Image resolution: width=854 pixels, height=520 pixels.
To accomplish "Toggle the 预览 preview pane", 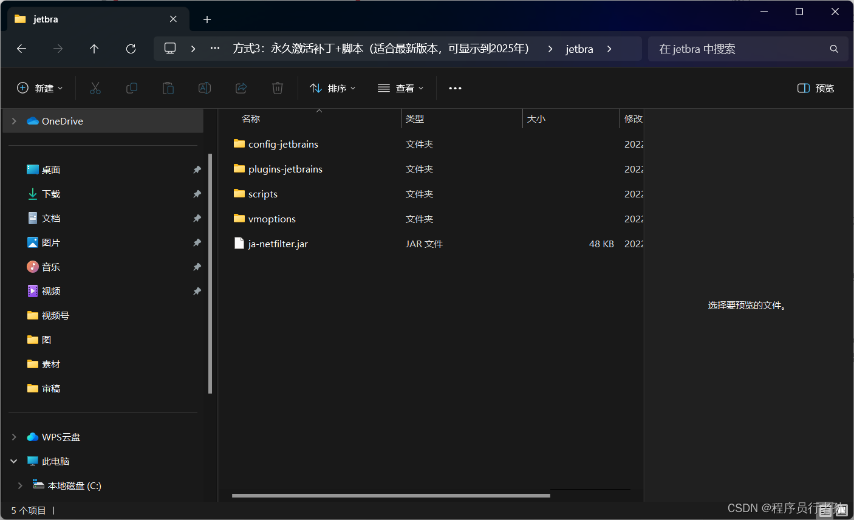I will [x=816, y=88].
